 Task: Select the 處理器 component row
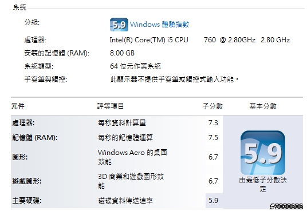117,123
